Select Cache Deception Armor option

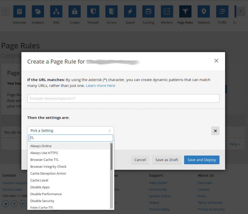69,173
